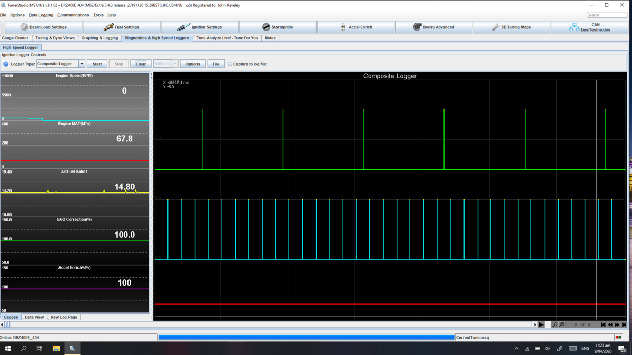Zoom in the logger graph

click(562, 325)
